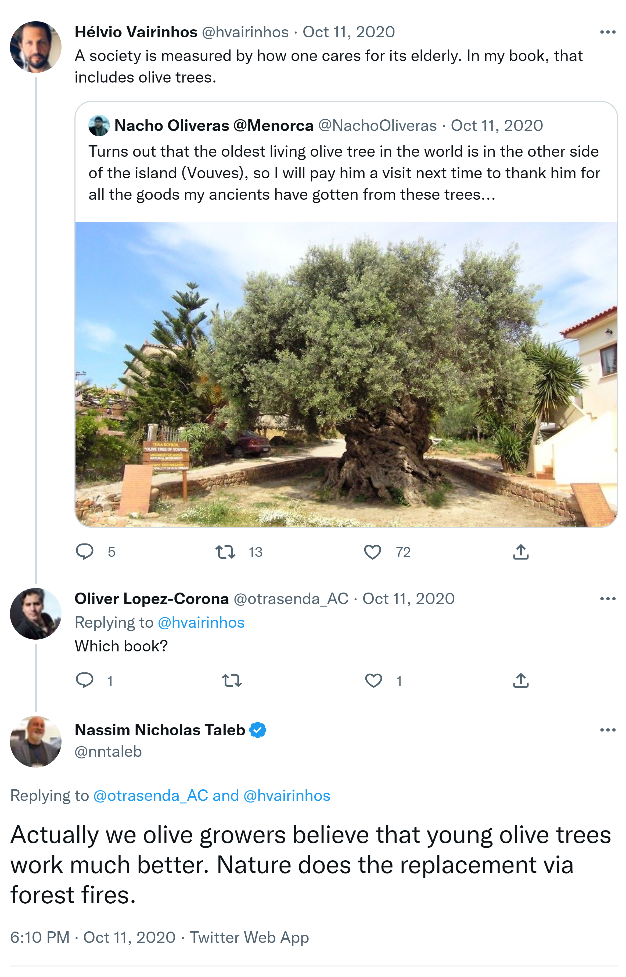Click the @hvairinhos link under 'Replying to'
The image size is (626, 977).
[201, 623]
